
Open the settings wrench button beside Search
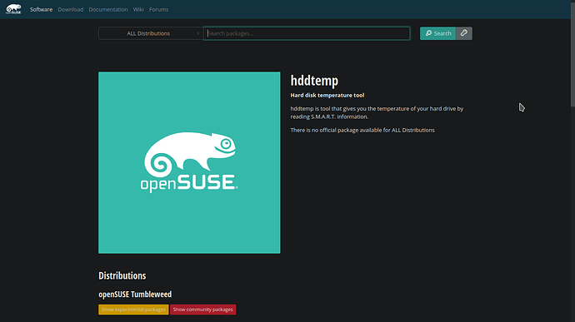[x=464, y=33]
